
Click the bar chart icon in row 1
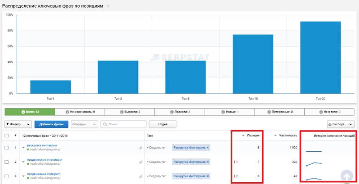(x=140, y=147)
